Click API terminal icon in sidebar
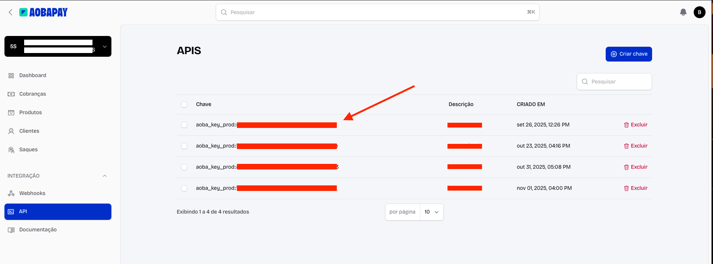Image resolution: width=713 pixels, height=264 pixels. (11, 212)
